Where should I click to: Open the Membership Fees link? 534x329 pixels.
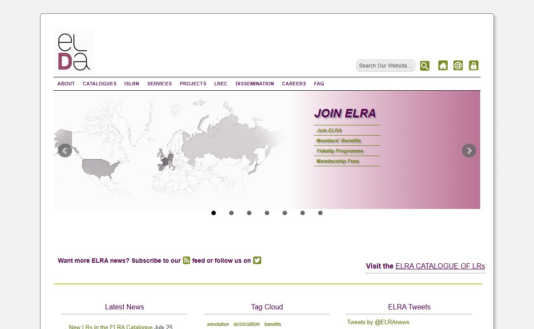point(338,161)
